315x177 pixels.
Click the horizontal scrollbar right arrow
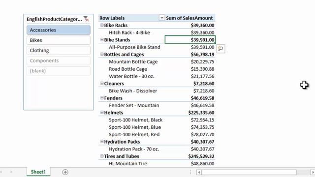[313, 172]
